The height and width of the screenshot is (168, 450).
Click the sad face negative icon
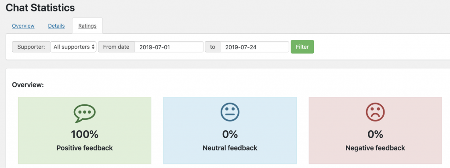click(375, 112)
